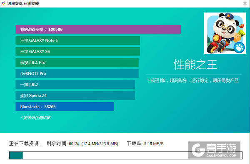Click the 索尼 Xperia Z4 bar
The image size is (250, 164).
(75, 96)
